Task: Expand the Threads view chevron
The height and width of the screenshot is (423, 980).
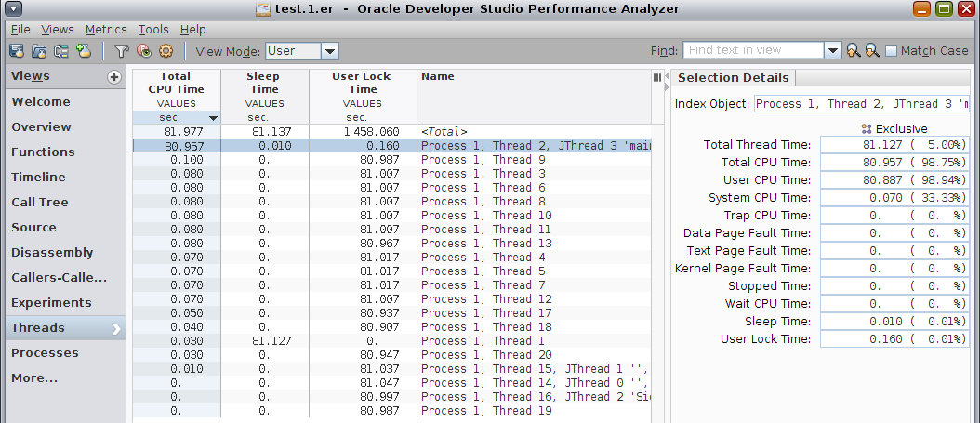Action: [x=116, y=329]
